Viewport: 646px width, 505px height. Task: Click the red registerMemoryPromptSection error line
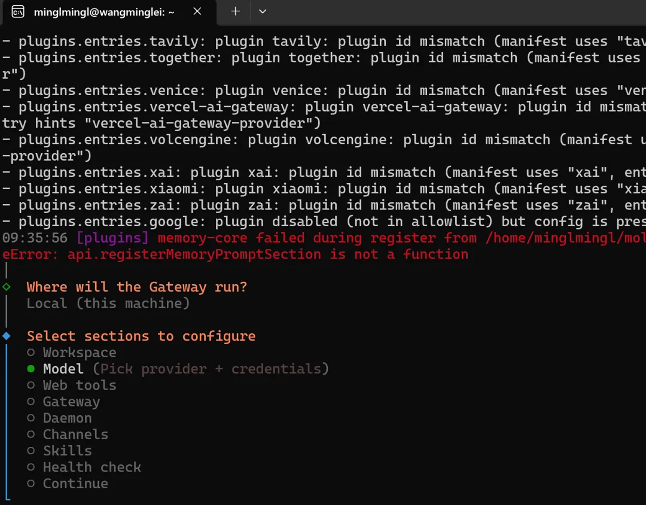pos(235,254)
